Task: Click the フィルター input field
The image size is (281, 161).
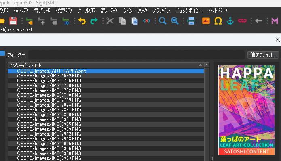Action: 136,55
